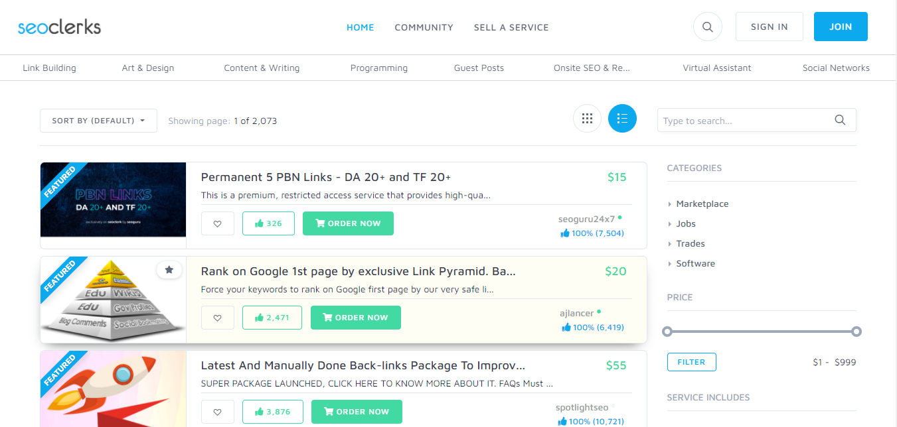
Task: Click Order Now for PBN Links
Action: (x=348, y=223)
